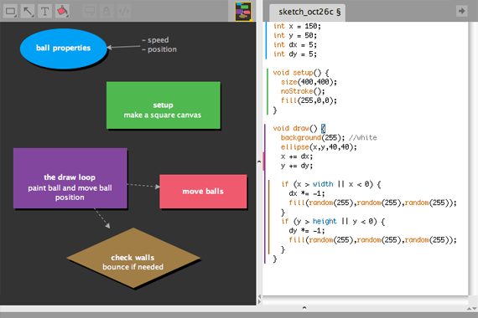
Task: Select the green 'setup' box
Action: pos(163,105)
